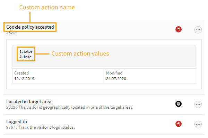Click the Created column label

tap(21, 73)
